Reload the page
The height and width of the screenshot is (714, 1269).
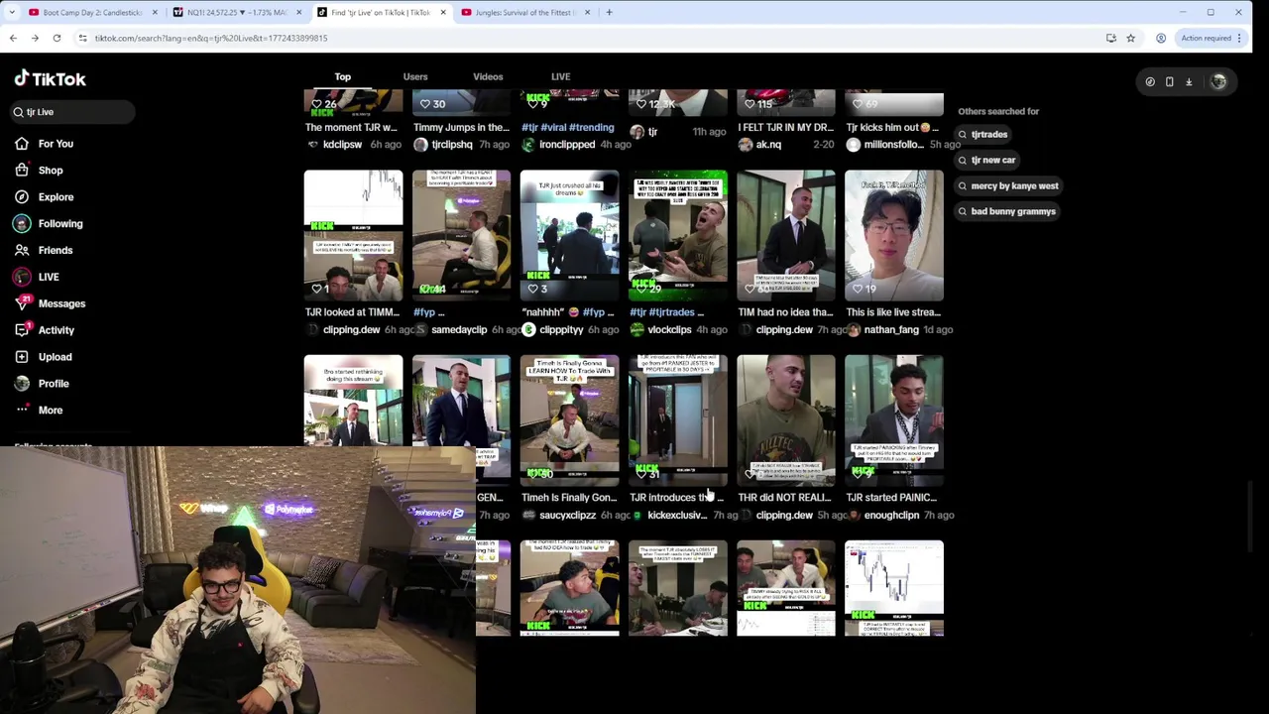tap(57, 38)
